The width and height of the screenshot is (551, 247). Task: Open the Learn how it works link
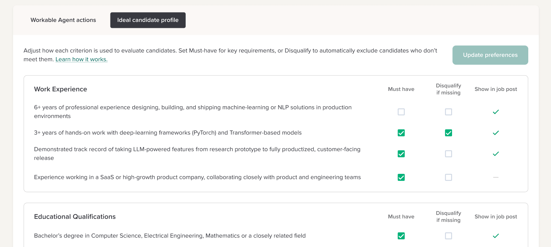81,60
